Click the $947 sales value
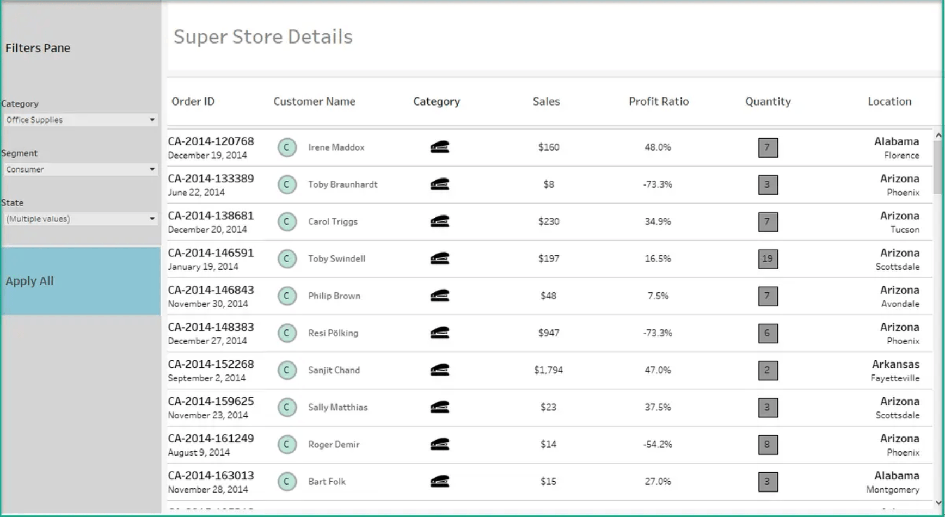945x517 pixels. pyautogui.click(x=548, y=333)
